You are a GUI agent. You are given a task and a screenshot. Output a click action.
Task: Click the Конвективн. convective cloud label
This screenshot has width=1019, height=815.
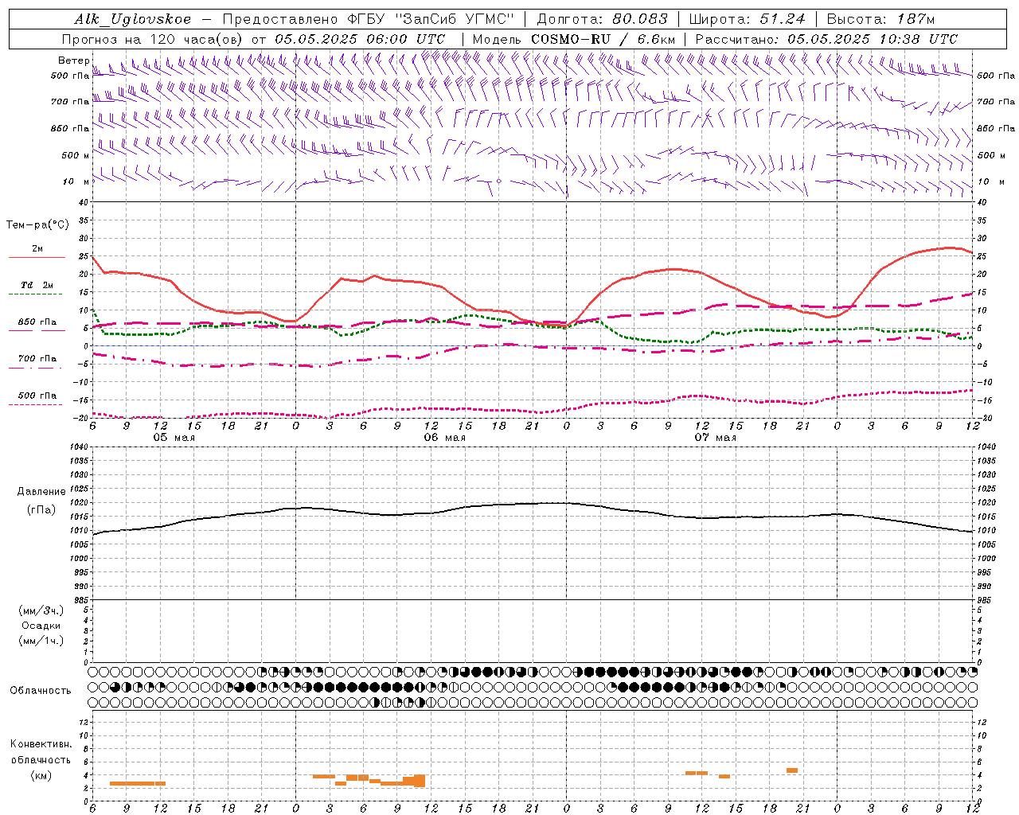click(41, 744)
